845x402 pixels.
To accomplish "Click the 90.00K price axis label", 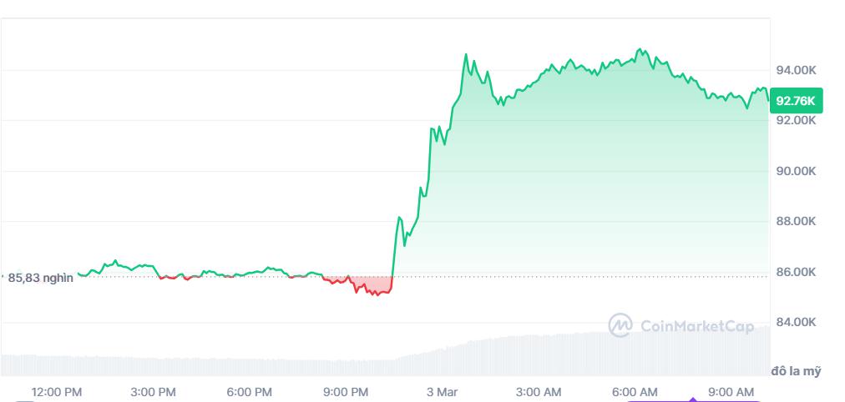I will click(x=796, y=171).
